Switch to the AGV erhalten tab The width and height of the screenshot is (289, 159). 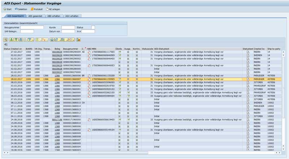72,16
